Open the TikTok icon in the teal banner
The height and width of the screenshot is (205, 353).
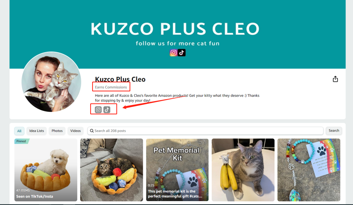(181, 53)
